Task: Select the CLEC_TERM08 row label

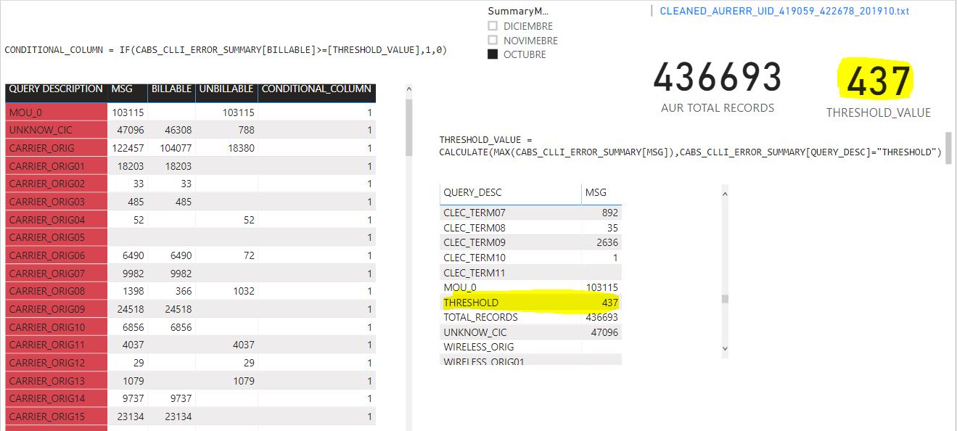Action: (475, 227)
